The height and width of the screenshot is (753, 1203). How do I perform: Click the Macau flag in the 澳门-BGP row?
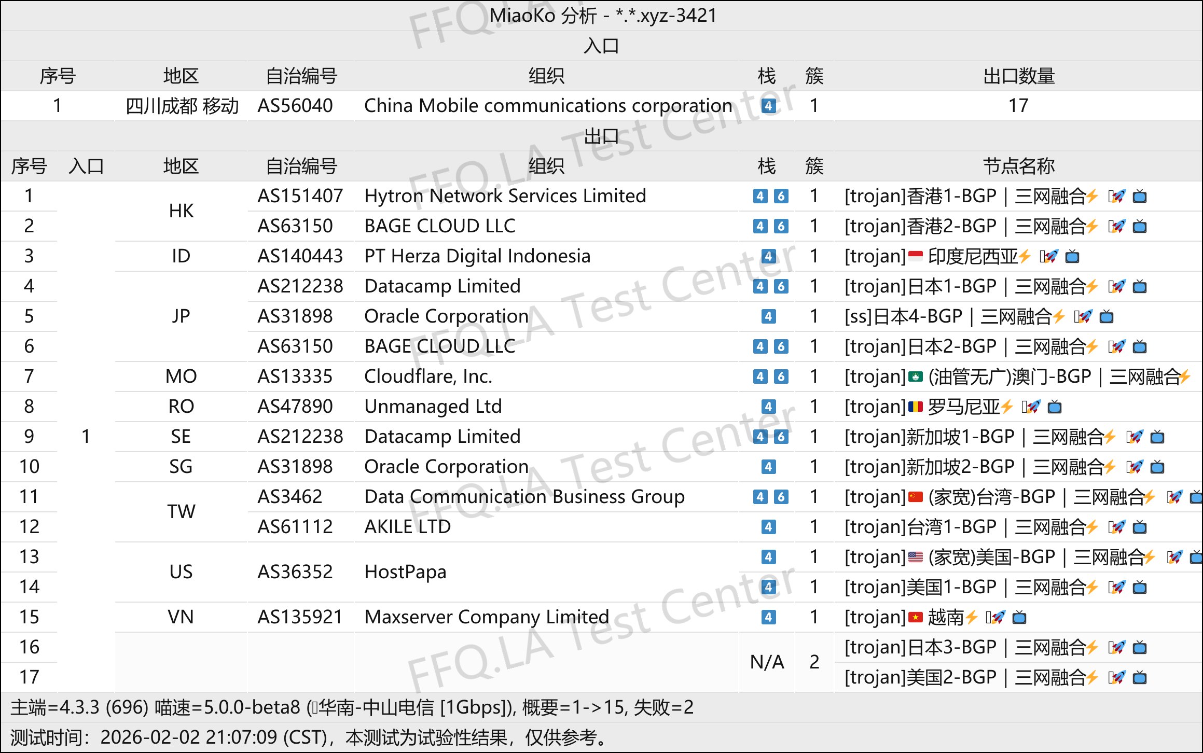coord(916,376)
